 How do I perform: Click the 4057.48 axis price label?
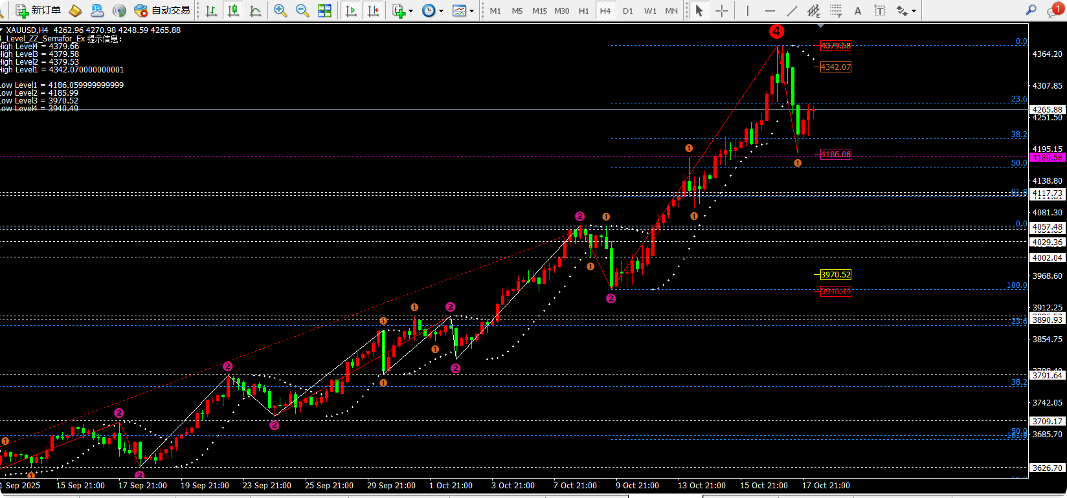click(x=1048, y=228)
